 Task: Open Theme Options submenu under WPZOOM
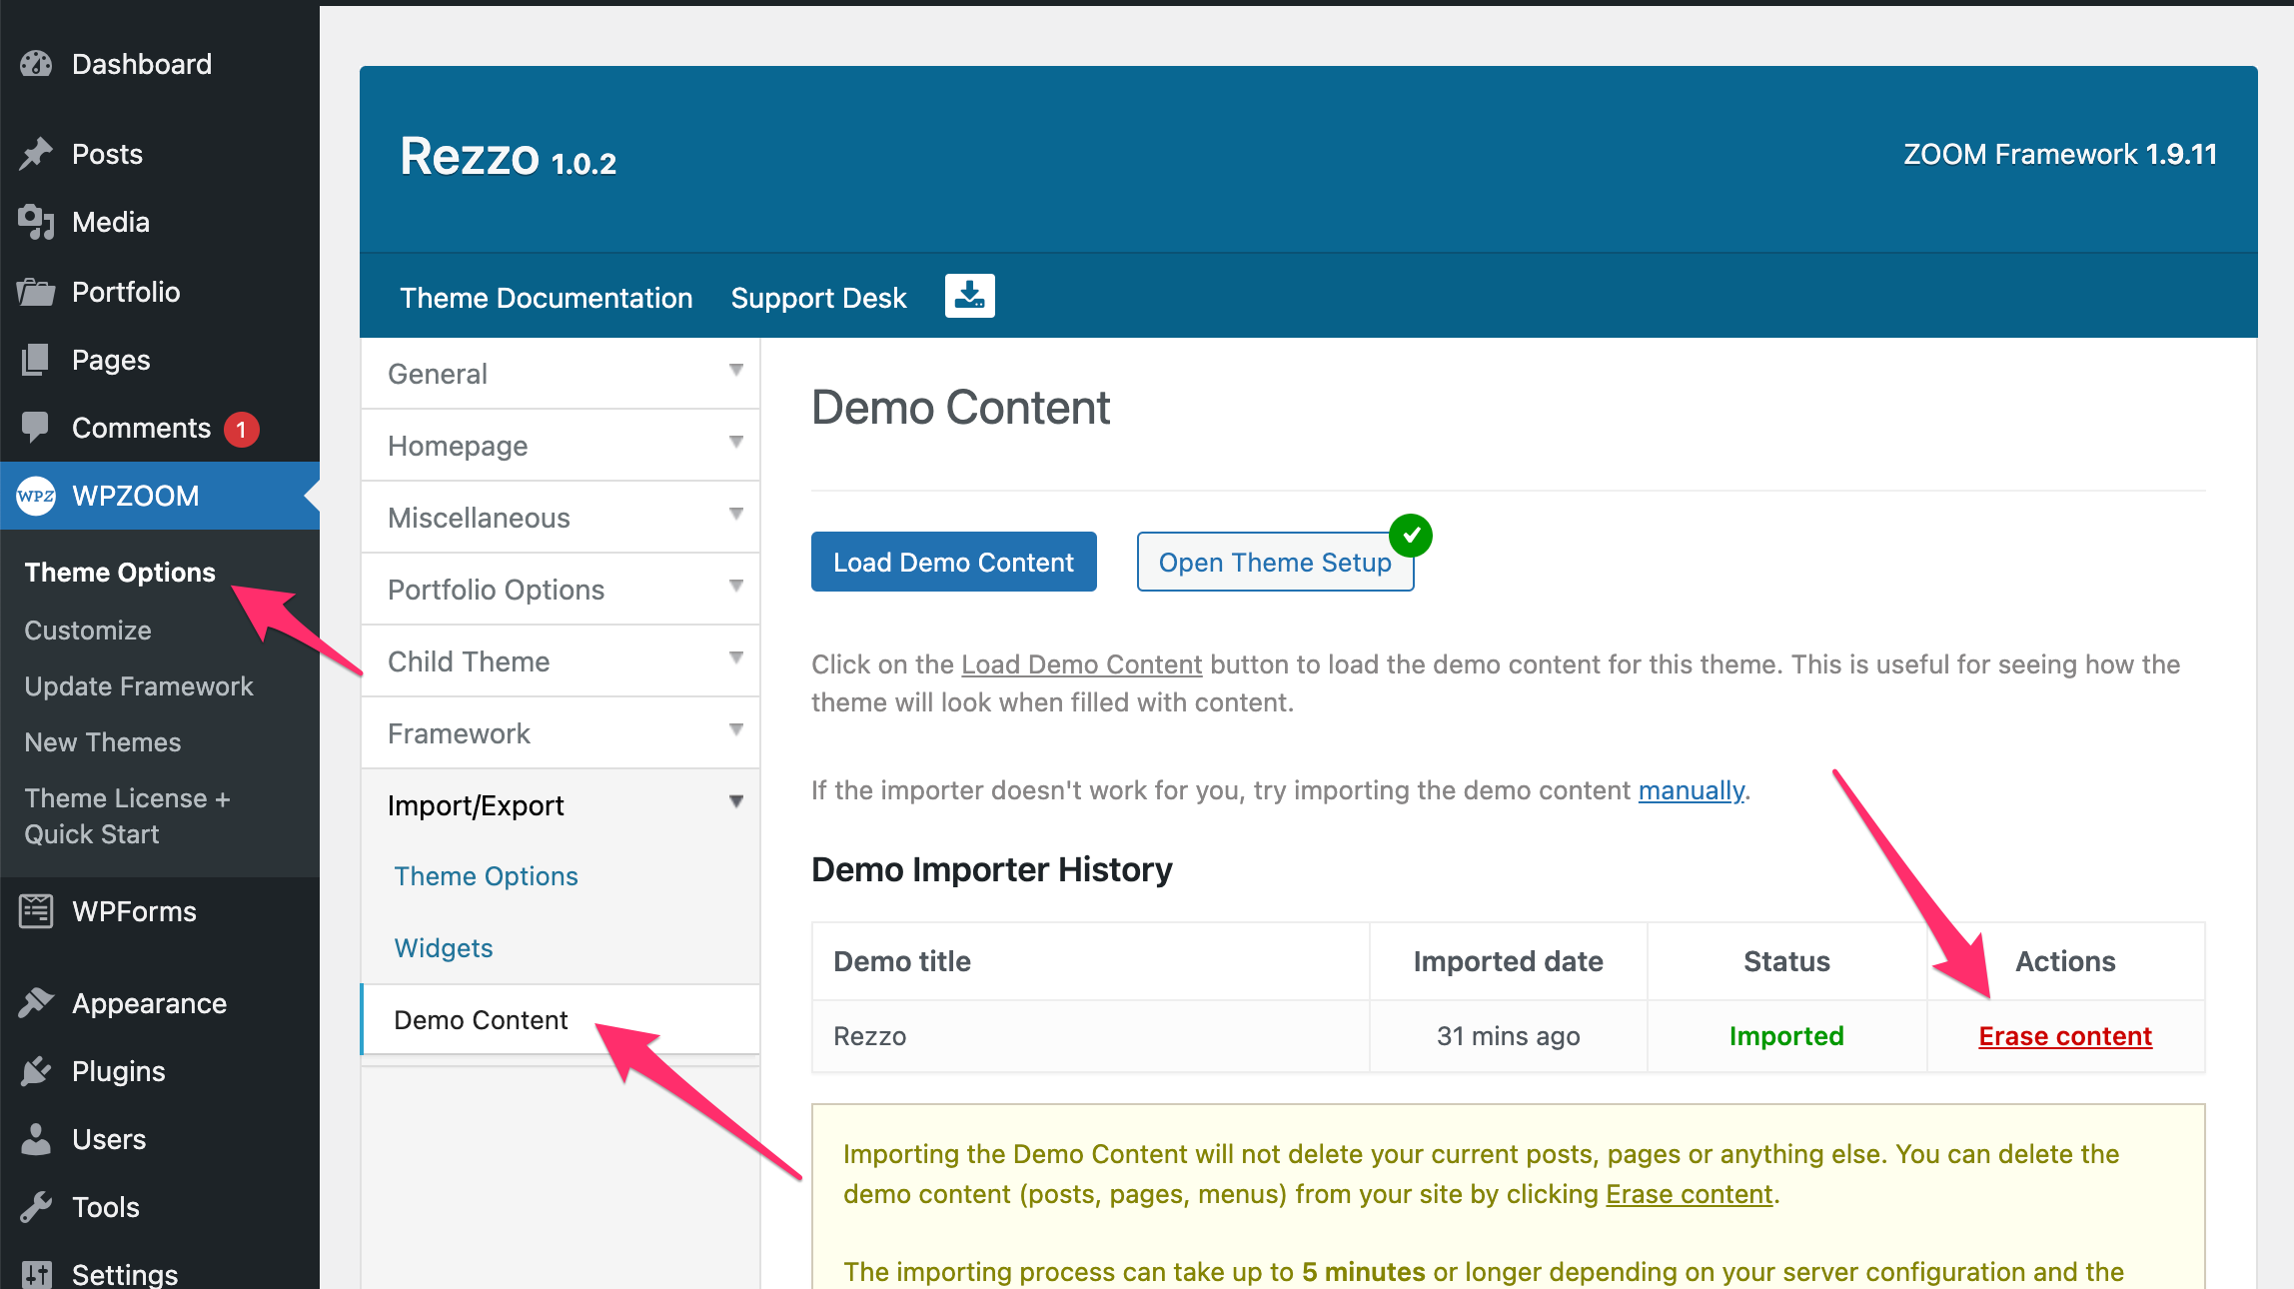click(x=120, y=573)
